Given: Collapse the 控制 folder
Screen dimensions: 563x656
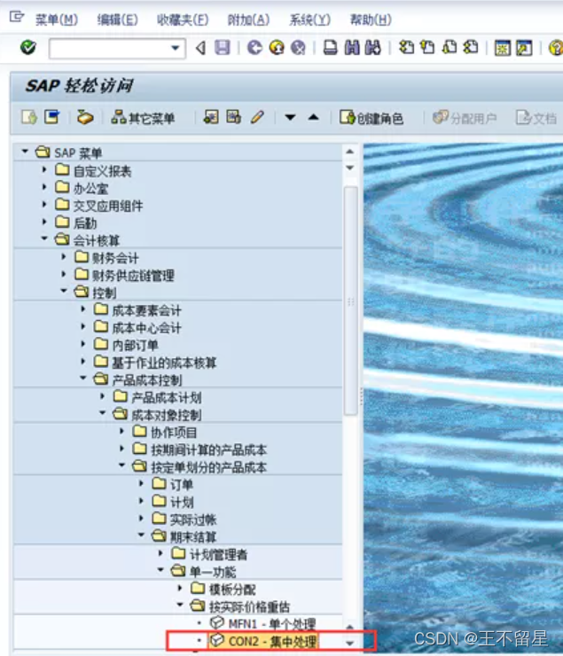Looking at the screenshot, I should [x=64, y=291].
